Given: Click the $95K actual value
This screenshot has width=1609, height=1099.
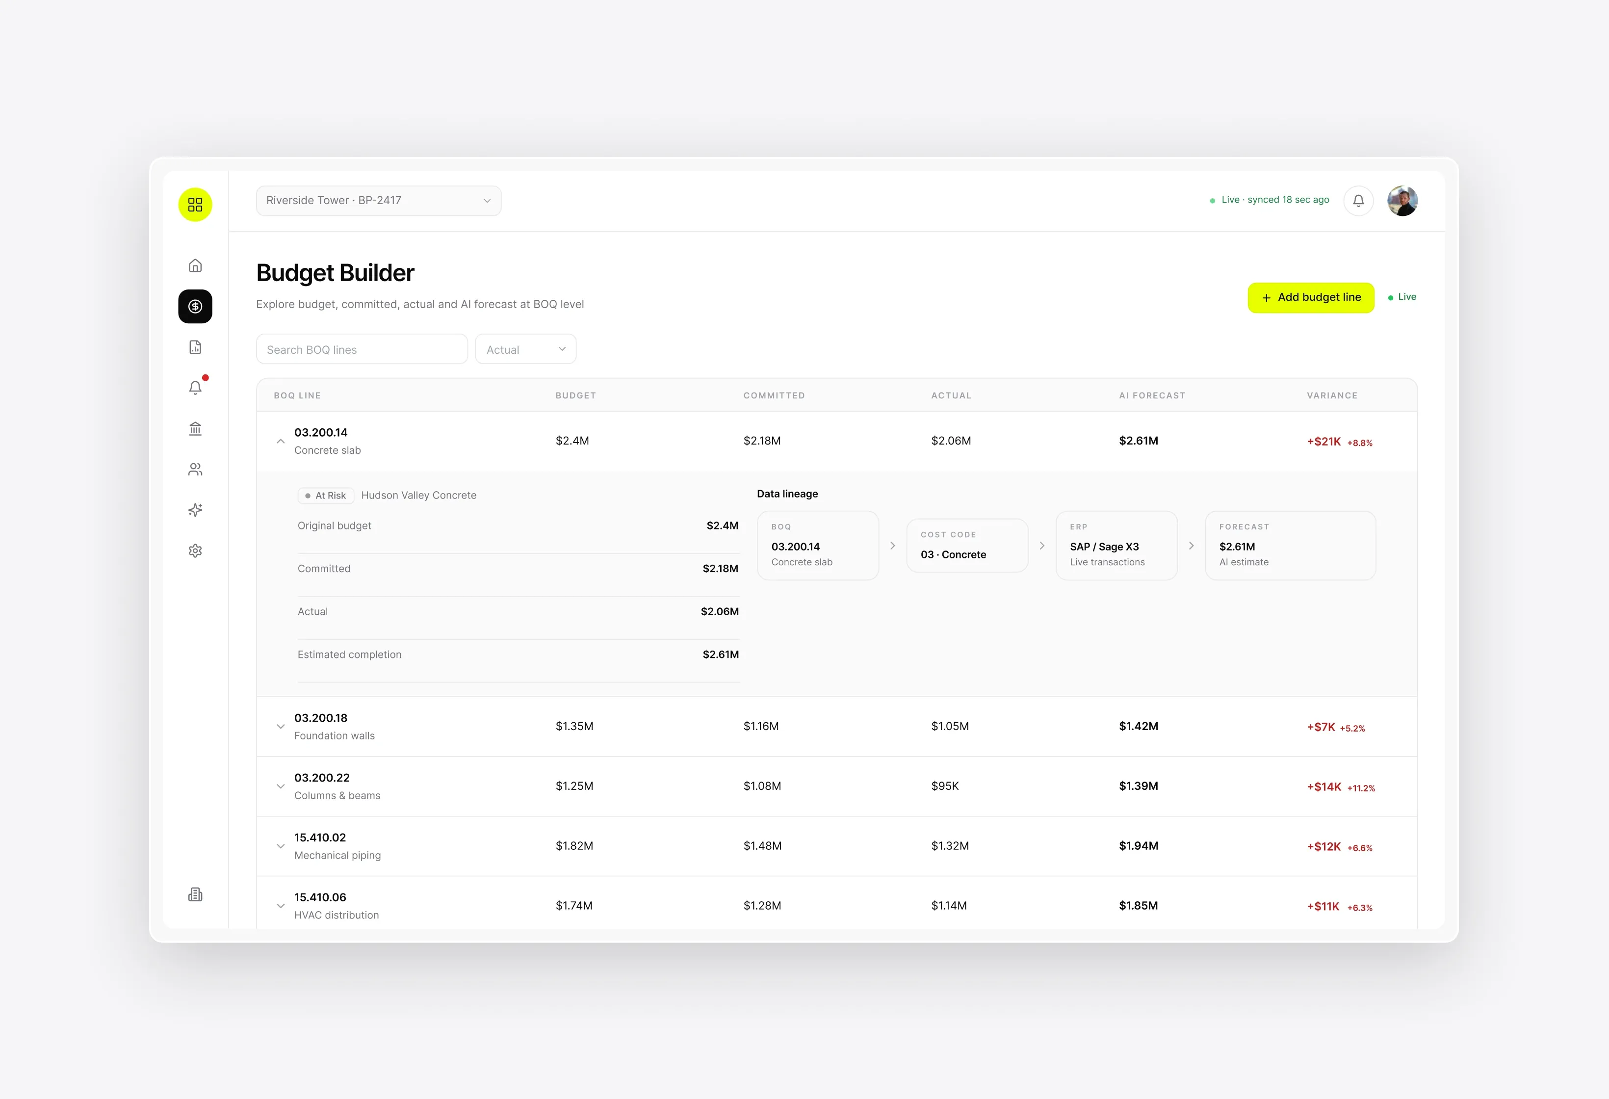Looking at the screenshot, I should [945, 786].
